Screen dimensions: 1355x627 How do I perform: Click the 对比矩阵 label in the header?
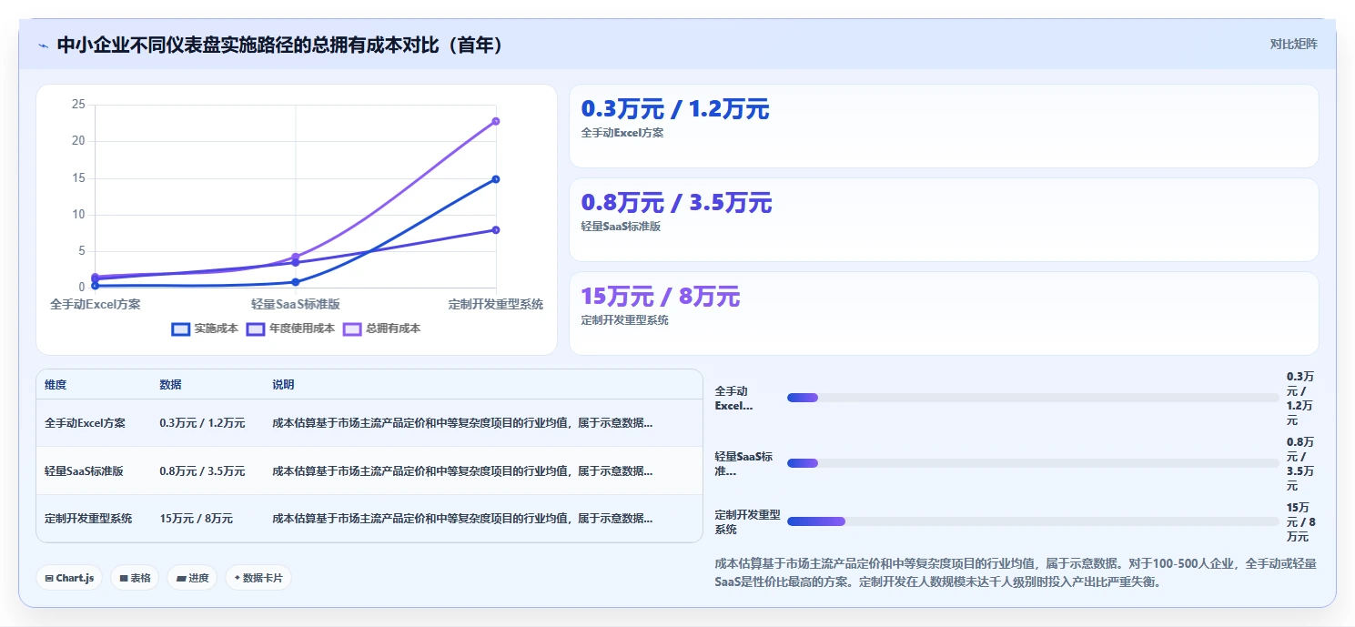(1293, 44)
